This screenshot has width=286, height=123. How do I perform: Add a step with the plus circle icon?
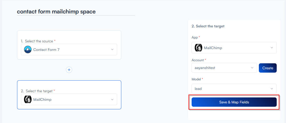[69, 70]
